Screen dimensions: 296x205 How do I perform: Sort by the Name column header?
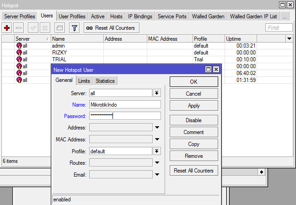(77, 39)
